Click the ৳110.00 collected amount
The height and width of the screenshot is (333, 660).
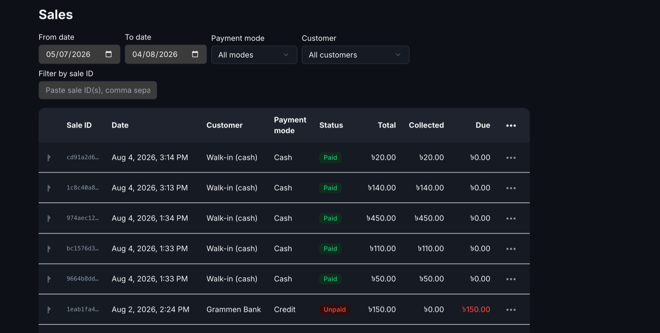click(x=431, y=249)
